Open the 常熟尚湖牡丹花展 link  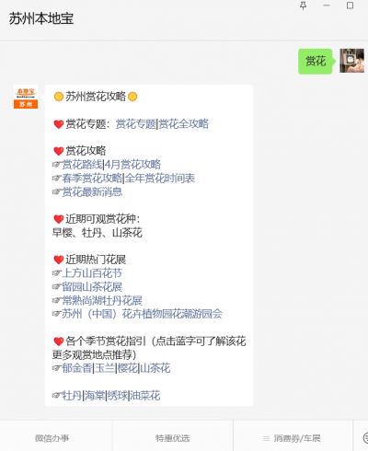[x=102, y=300]
